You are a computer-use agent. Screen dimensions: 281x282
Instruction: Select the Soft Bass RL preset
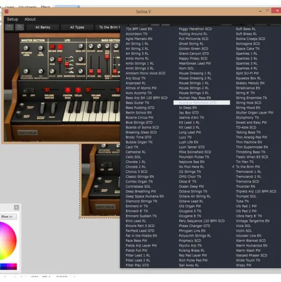coord(246,29)
